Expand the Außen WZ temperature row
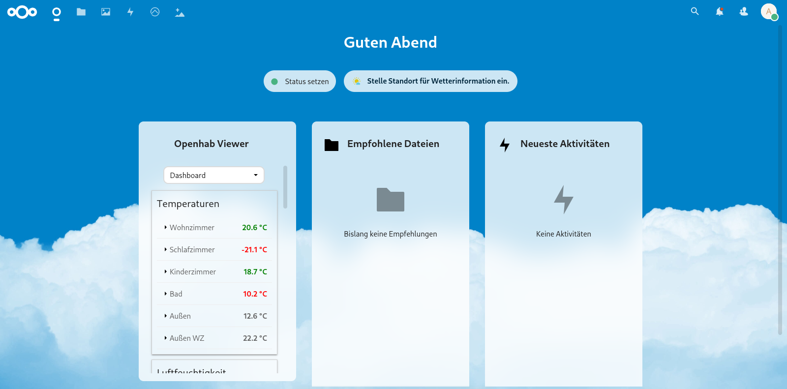This screenshot has height=389, width=787. coord(214,338)
